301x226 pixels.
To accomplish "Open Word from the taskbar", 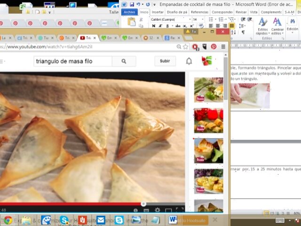I will [x=173, y=220].
